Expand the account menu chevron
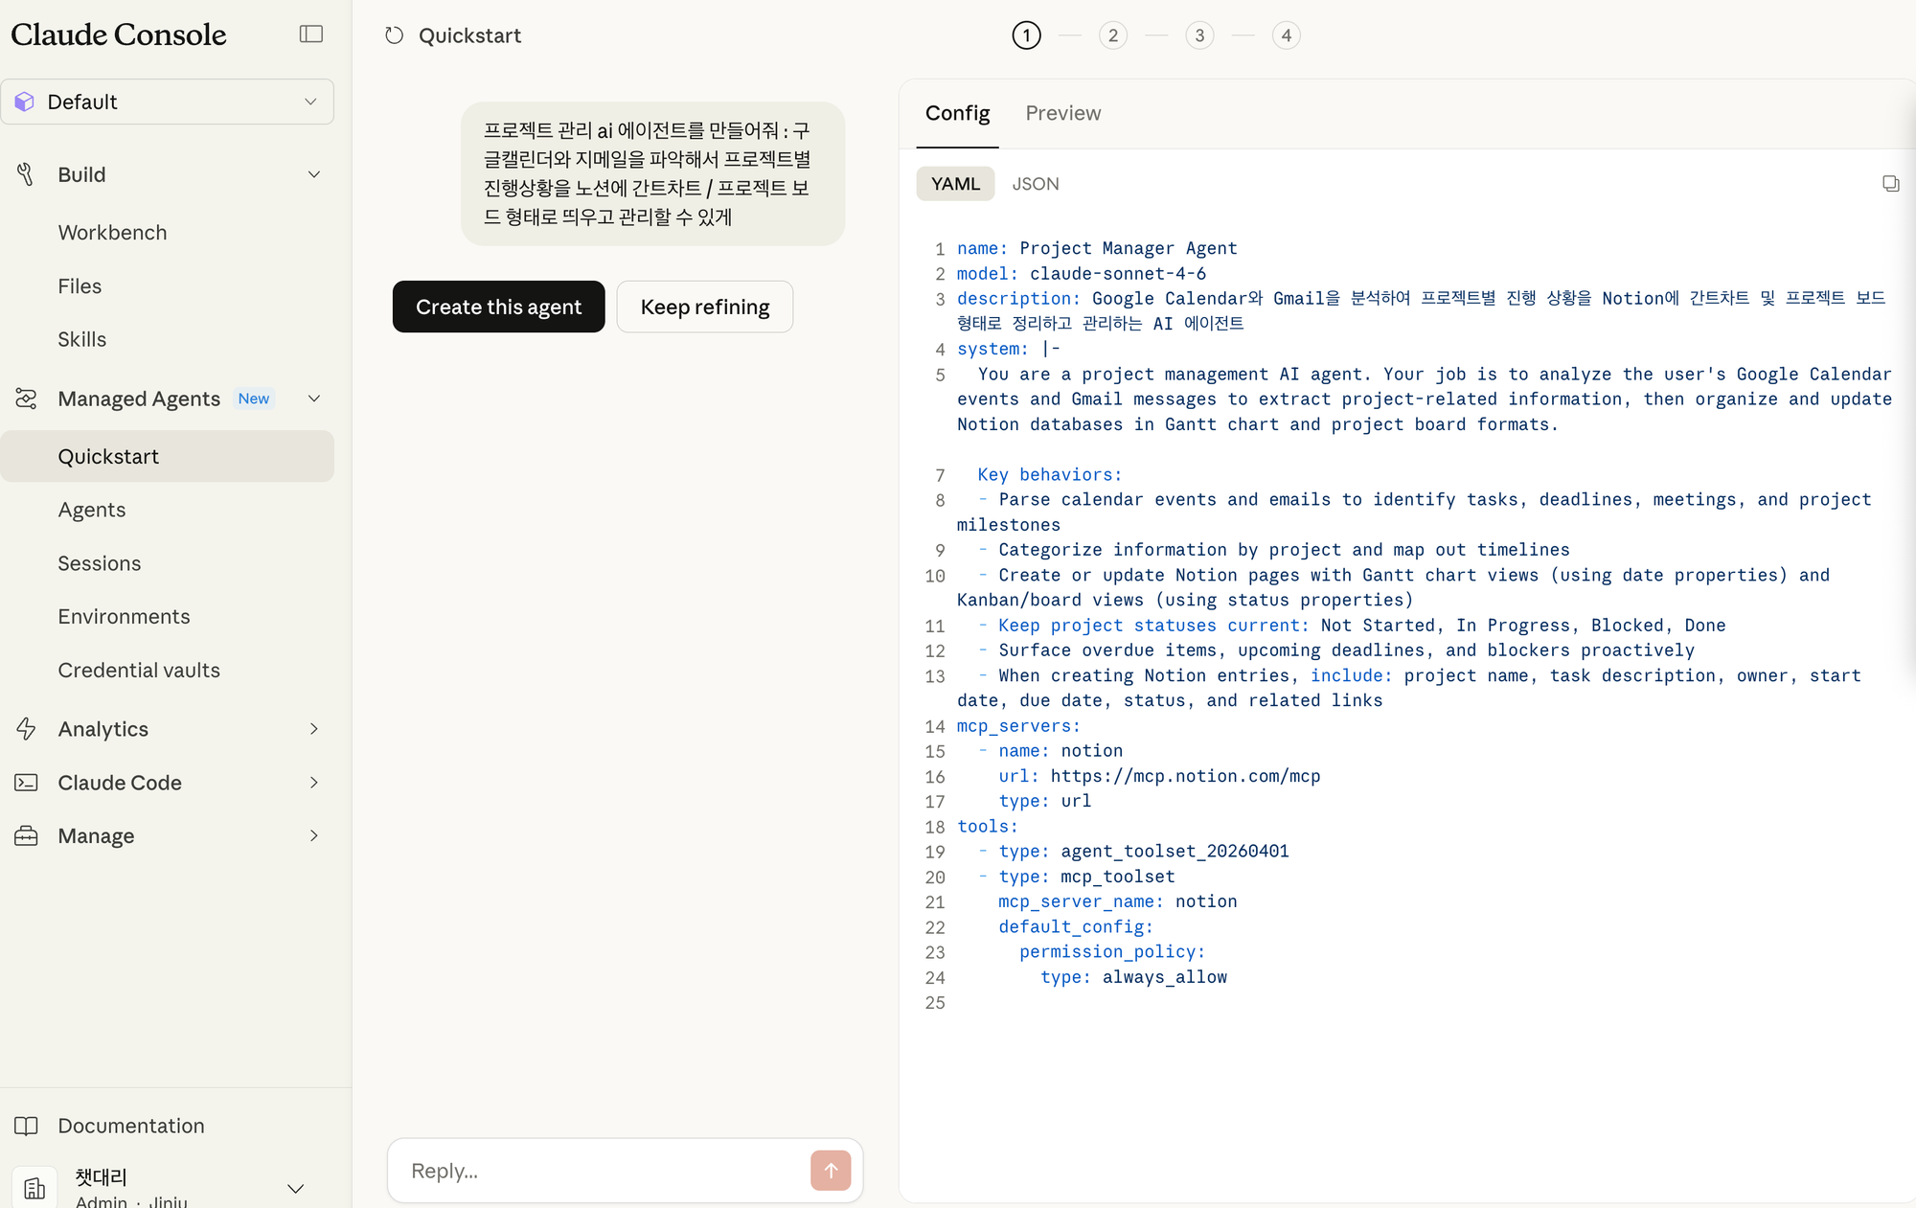This screenshot has width=1916, height=1208. (x=296, y=1189)
